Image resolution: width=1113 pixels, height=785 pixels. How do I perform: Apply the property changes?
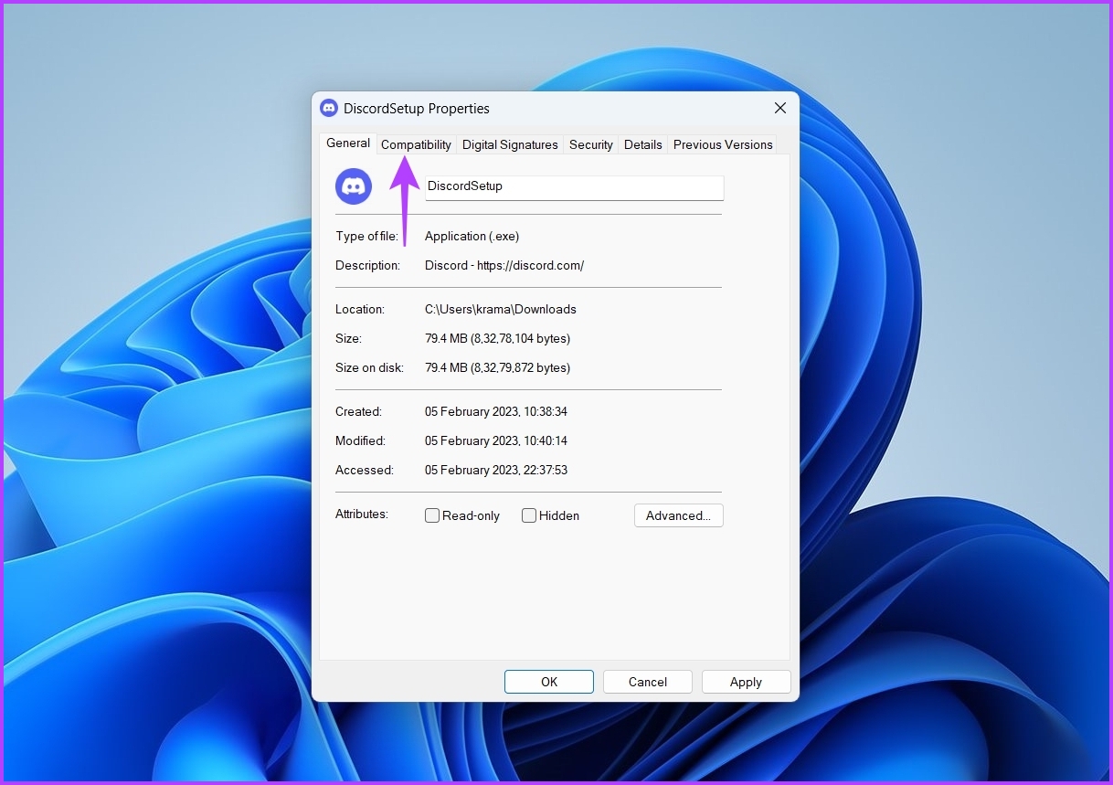pyautogui.click(x=746, y=682)
